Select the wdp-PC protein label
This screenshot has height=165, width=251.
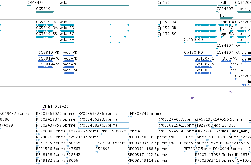pos(70,64)
